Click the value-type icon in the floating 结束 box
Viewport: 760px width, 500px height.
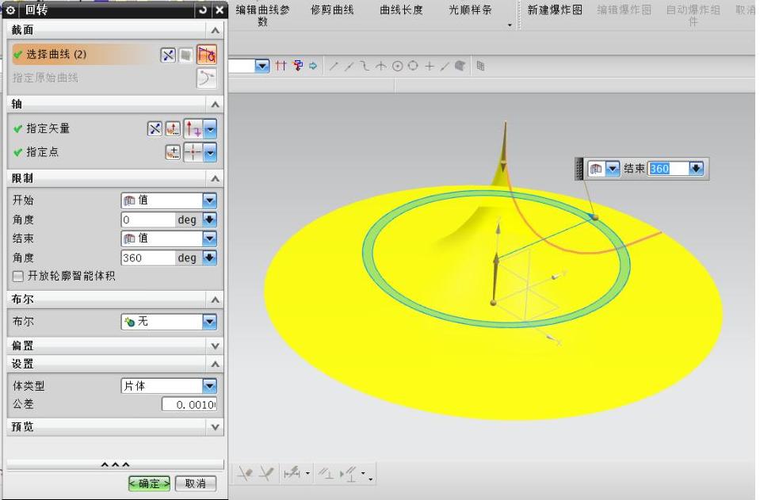point(596,169)
